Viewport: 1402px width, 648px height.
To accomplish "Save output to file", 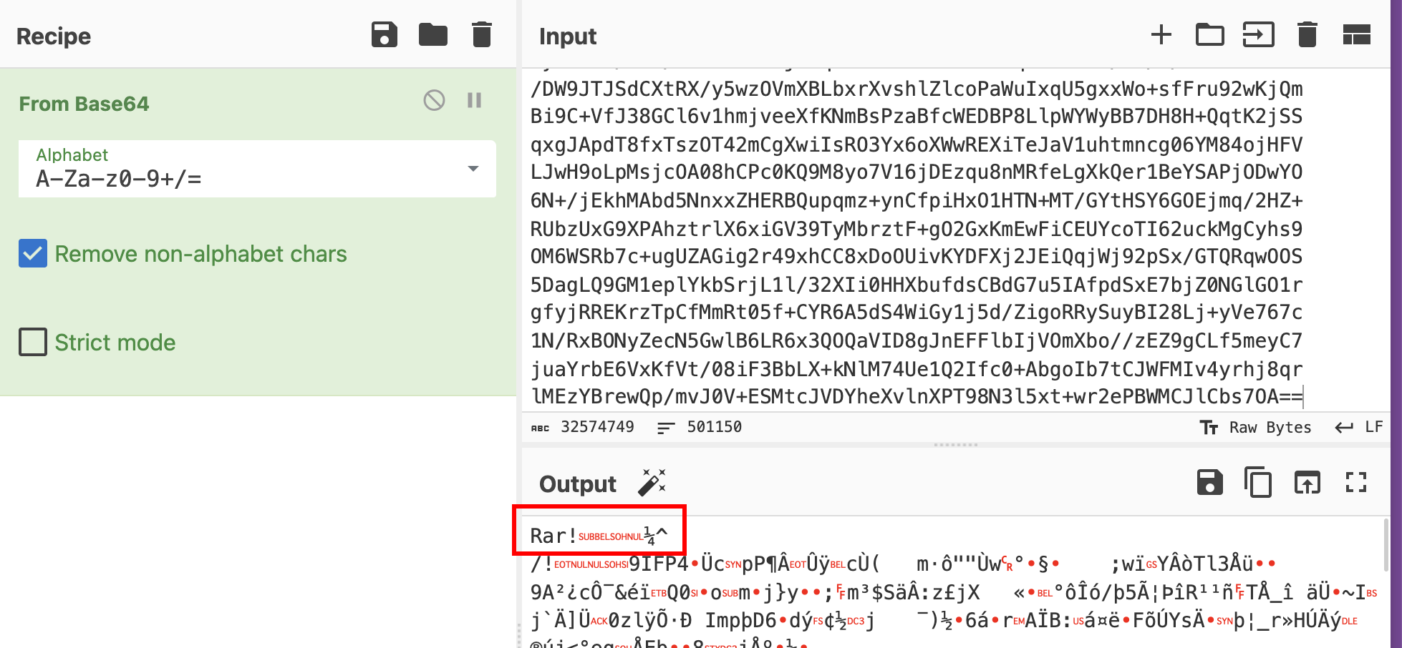I will click(1209, 483).
